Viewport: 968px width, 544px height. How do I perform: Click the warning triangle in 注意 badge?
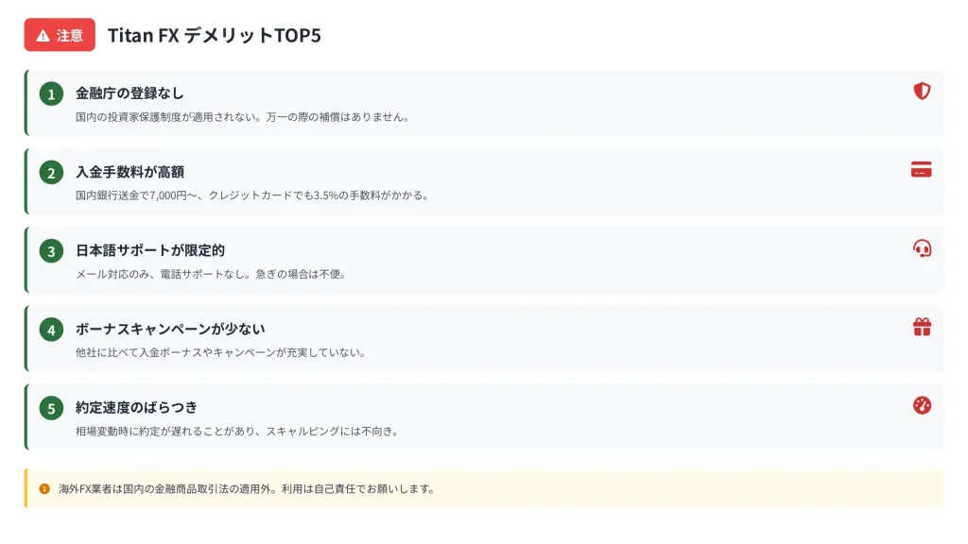(43, 36)
